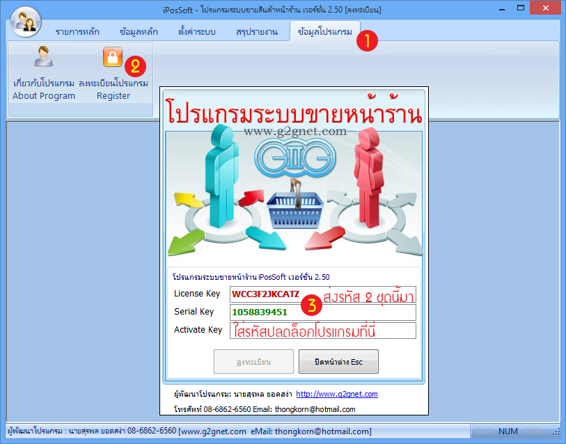566x444 pixels.
Task: Click the GIIG shopping basket splash image
Action: click(294, 193)
